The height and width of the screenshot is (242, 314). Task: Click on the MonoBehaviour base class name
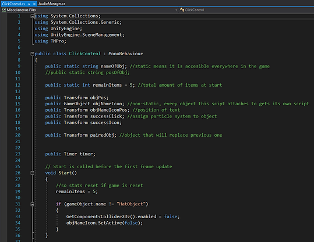coord(126,54)
